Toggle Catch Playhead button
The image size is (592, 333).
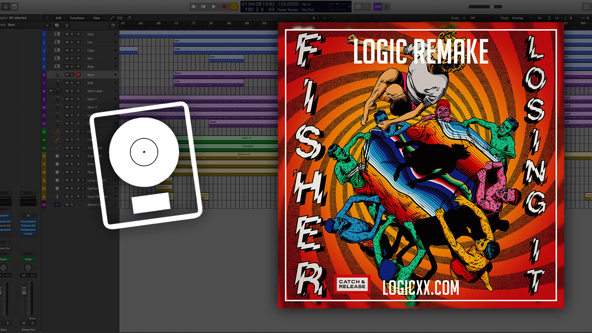(129, 18)
